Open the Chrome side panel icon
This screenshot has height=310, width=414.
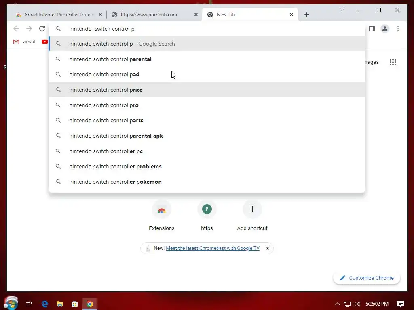coord(372,29)
